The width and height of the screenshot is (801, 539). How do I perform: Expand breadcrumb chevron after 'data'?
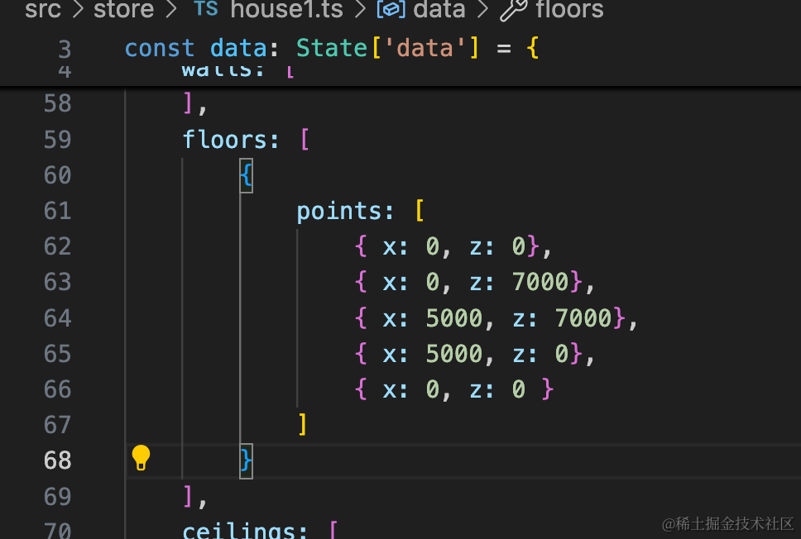[482, 9]
